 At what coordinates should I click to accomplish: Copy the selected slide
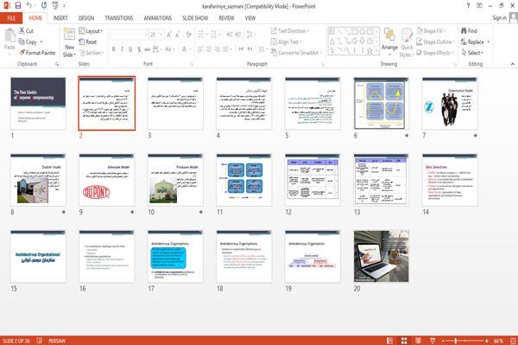(28, 42)
